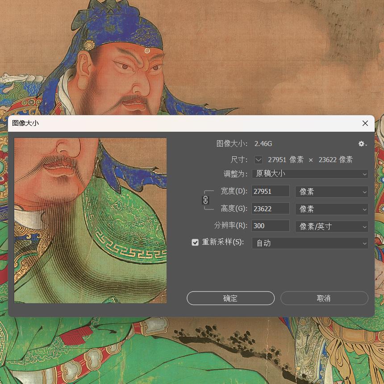The width and height of the screenshot is (384, 384).
Task: Open the 尺寸 units dropdown arrow
Action: click(x=259, y=160)
